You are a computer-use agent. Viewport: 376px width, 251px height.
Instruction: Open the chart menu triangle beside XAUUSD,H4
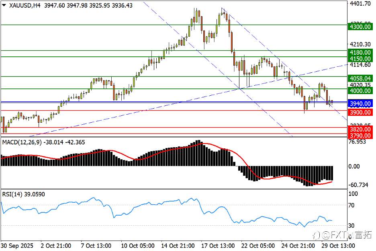point(4,5)
